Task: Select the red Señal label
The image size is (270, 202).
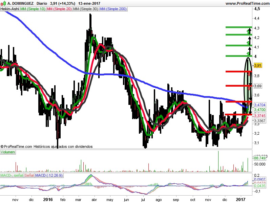Action: tap(29, 176)
